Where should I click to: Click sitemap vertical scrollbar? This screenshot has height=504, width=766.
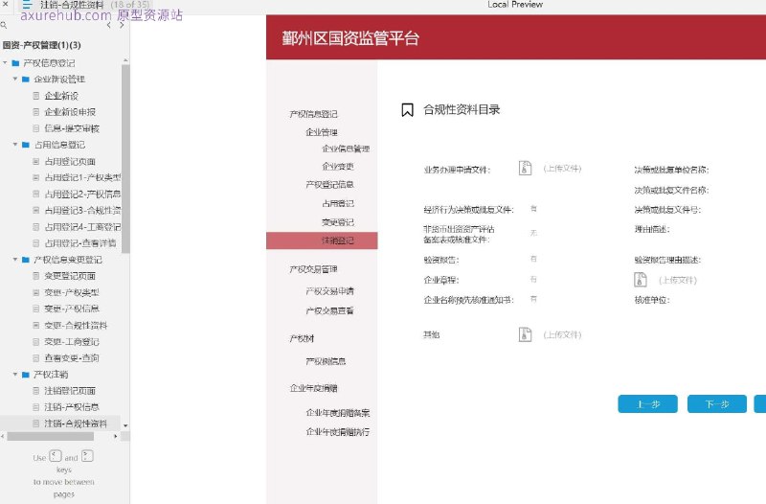tap(125, 159)
